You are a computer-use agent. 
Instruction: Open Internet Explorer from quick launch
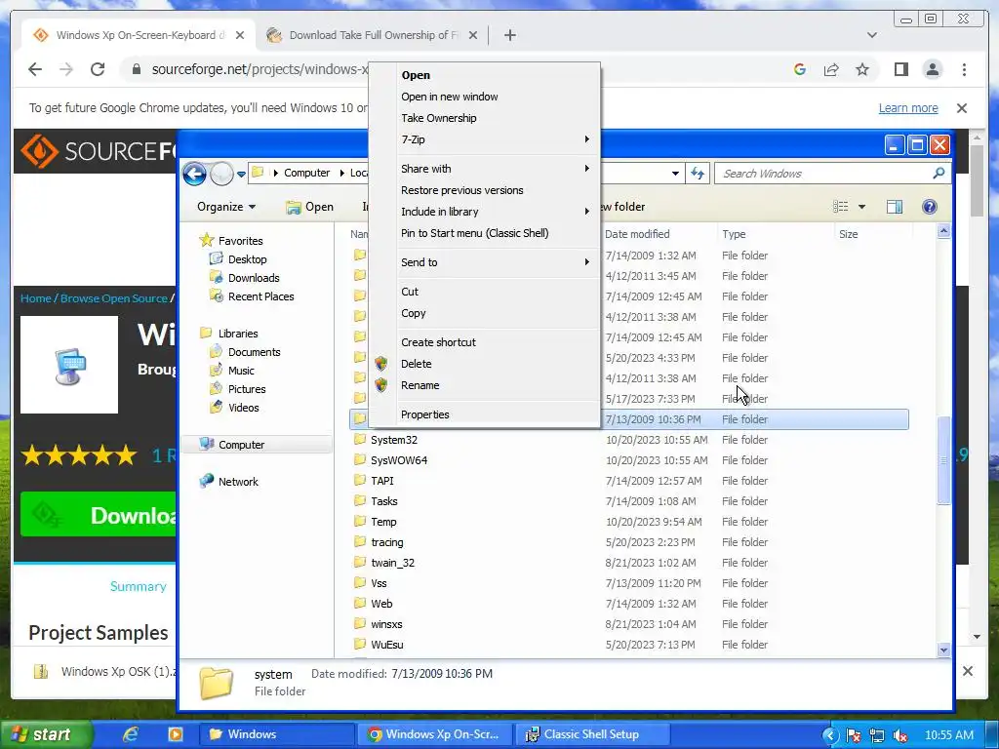[x=131, y=734]
